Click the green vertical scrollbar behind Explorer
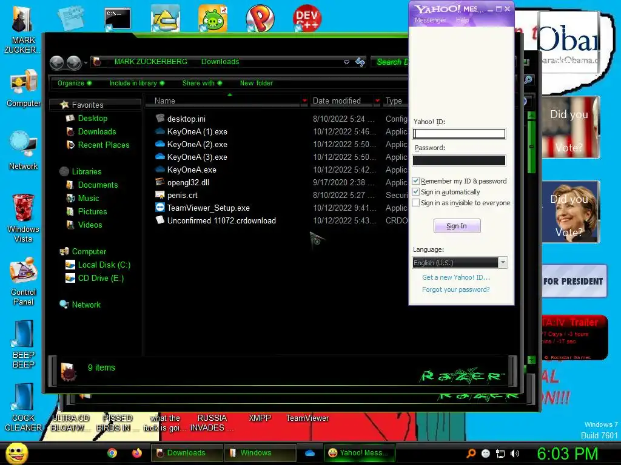The height and width of the screenshot is (465, 621). click(x=531, y=147)
